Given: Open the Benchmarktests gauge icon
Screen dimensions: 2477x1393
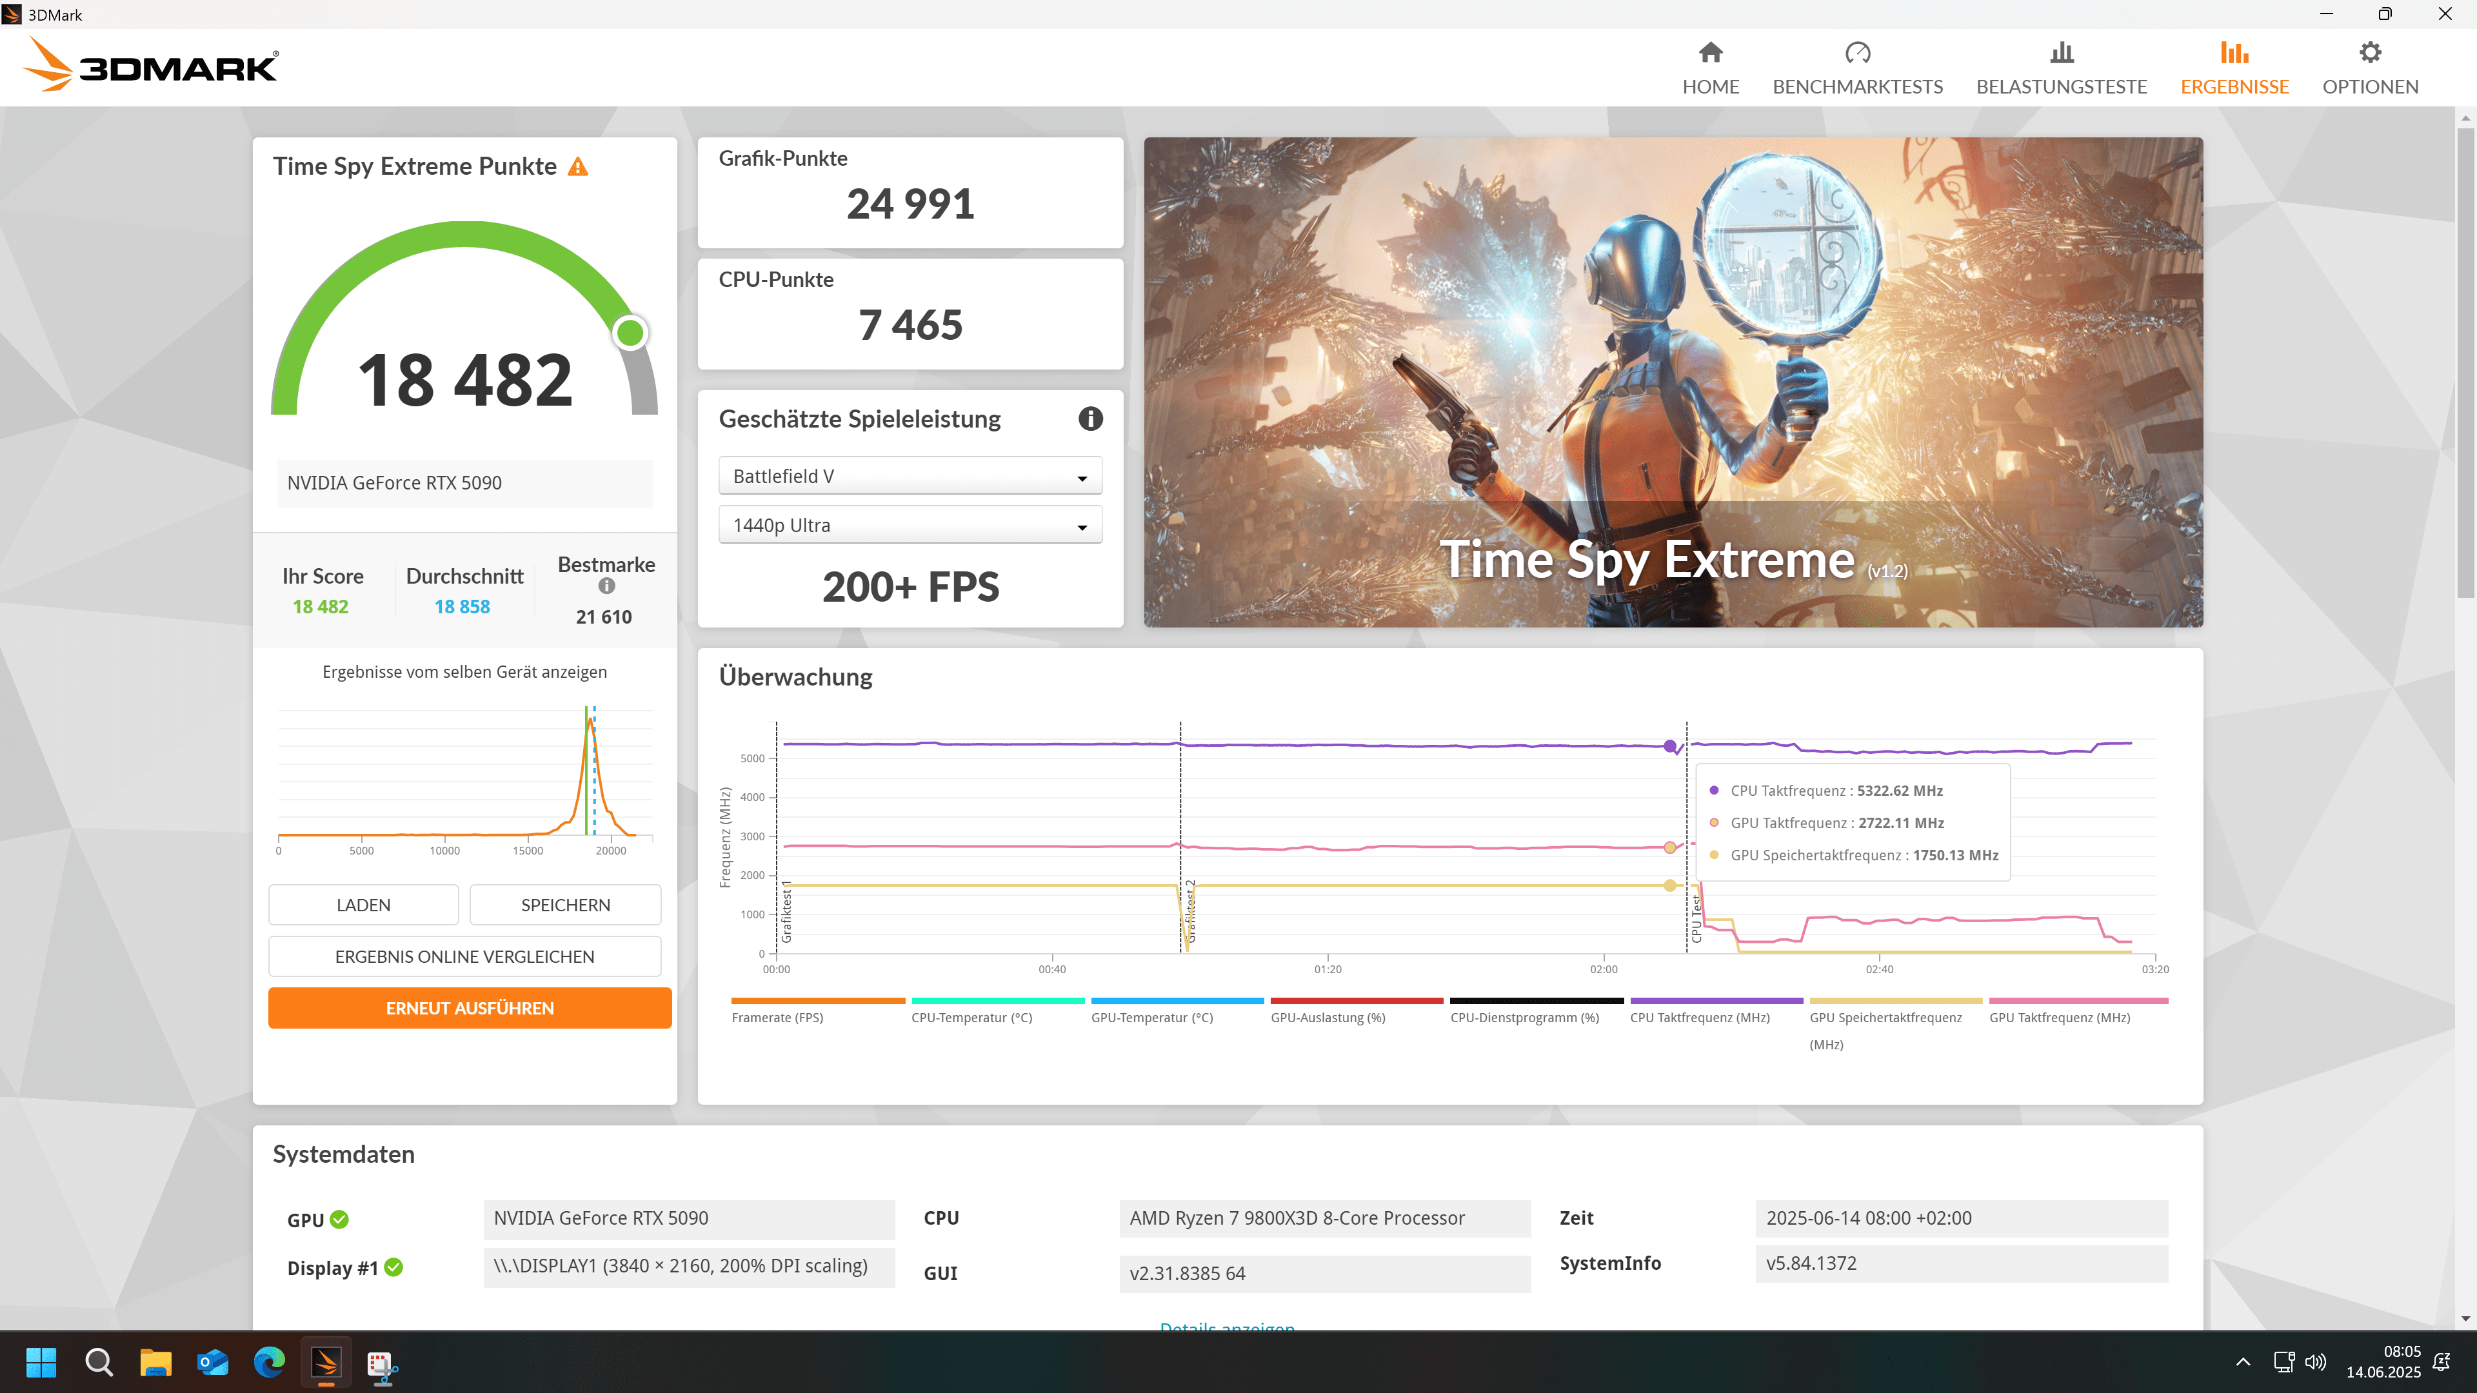Looking at the screenshot, I should (1857, 53).
